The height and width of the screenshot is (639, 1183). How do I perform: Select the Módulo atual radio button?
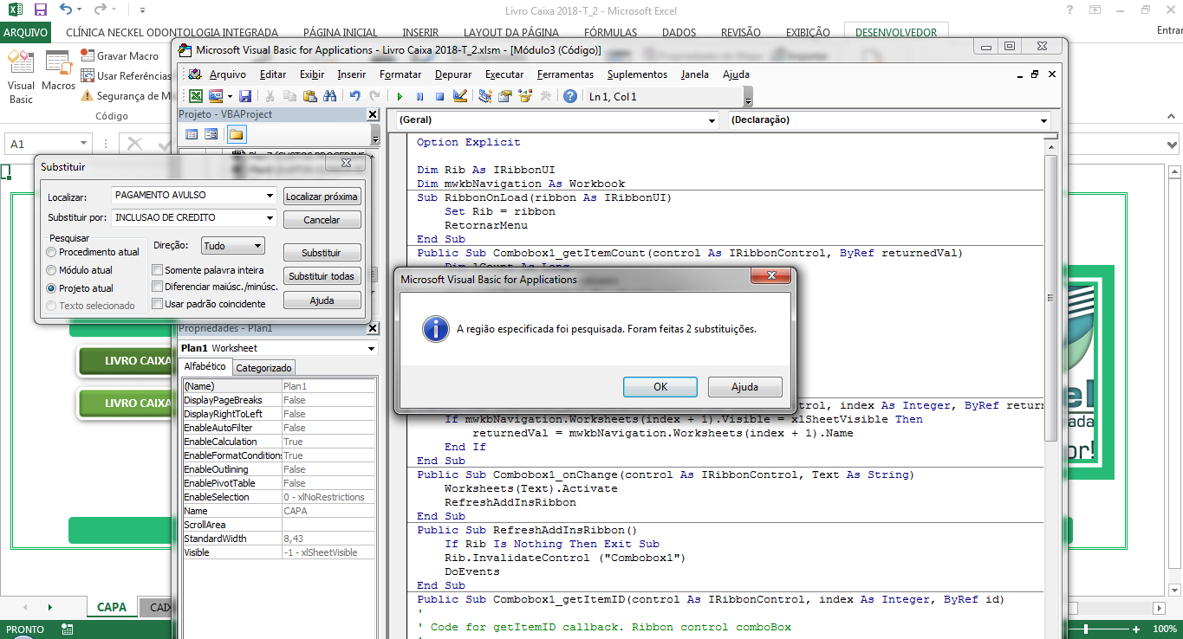coord(52,270)
